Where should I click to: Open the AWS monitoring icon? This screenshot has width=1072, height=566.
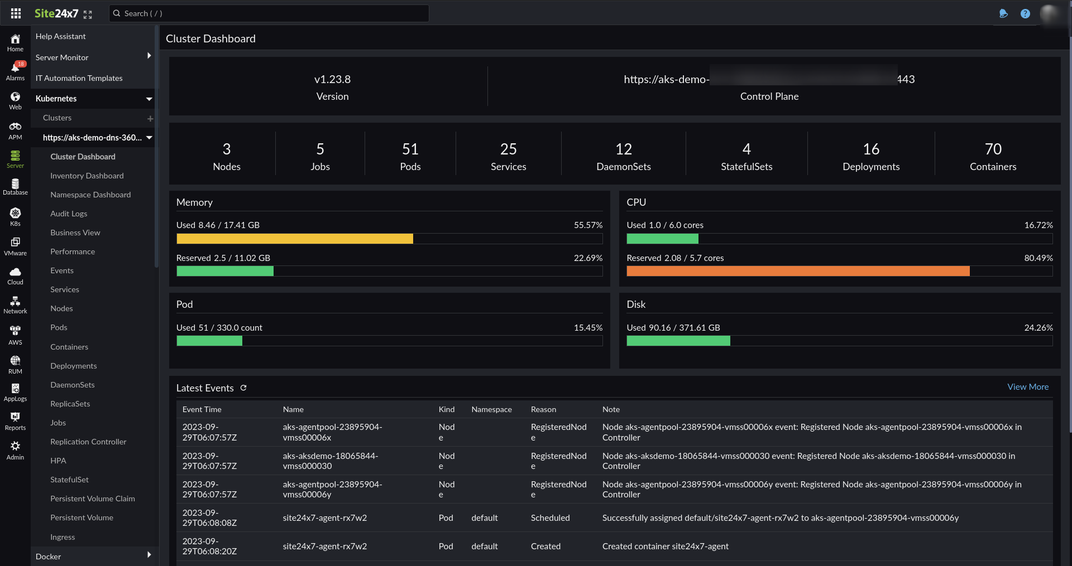pyautogui.click(x=15, y=334)
